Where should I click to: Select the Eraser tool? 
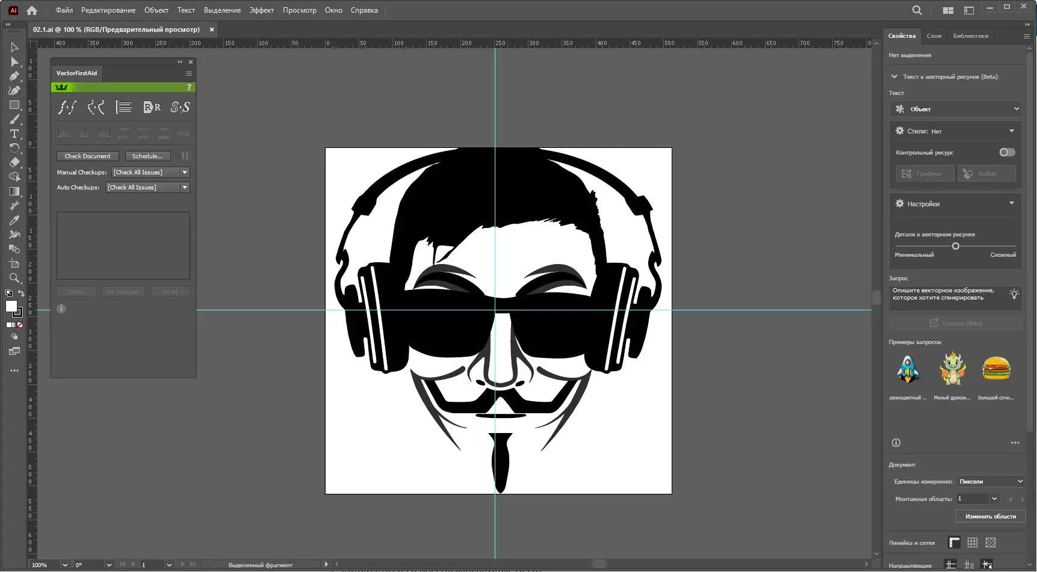click(14, 162)
